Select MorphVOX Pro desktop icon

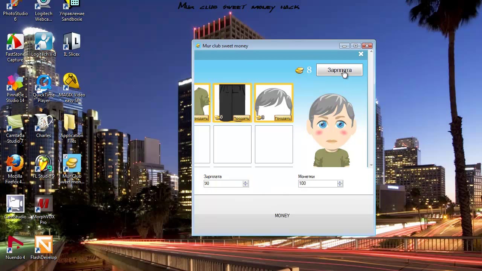point(44,210)
